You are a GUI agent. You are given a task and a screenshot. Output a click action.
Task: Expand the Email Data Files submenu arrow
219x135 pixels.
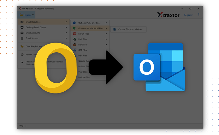(66, 22)
